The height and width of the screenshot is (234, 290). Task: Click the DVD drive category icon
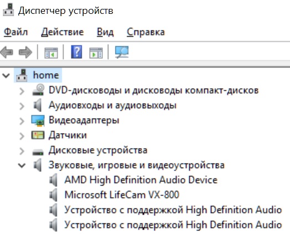(39, 90)
